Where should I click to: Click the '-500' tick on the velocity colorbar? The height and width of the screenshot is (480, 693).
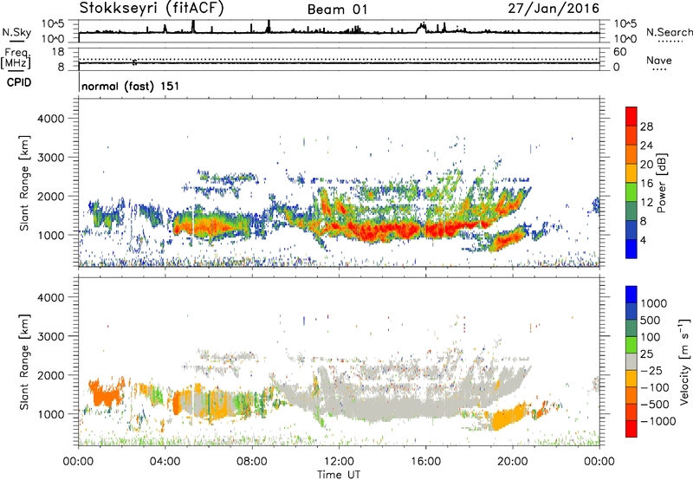pos(655,405)
